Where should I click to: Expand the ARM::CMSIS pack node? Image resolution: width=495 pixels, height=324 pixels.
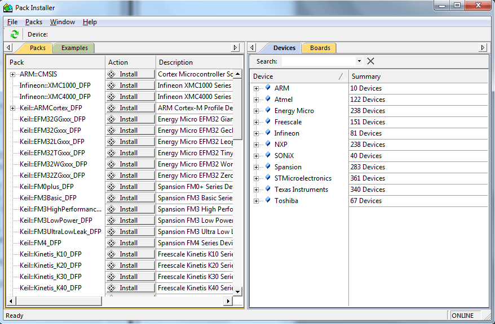[12, 75]
